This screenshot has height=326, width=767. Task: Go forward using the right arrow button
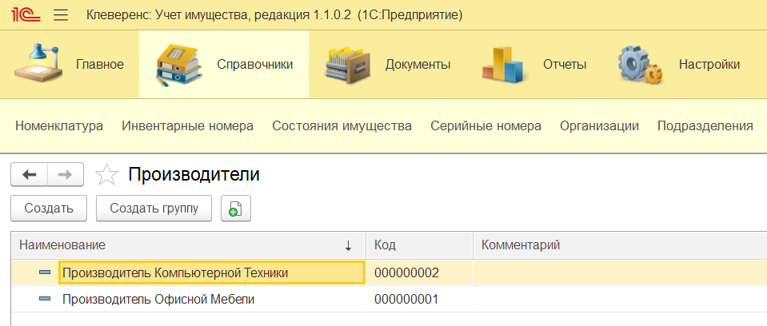(x=66, y=174)
